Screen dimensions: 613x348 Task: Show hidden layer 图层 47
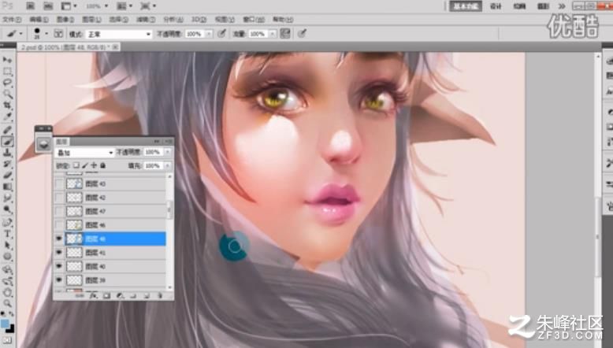click(59, 211)
